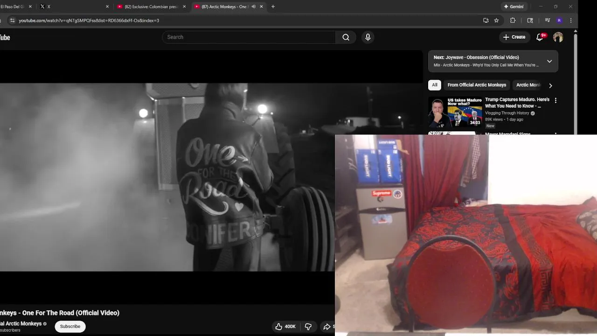Like the video with 400K likes
The image size is (597, 336).
point(285,327)
